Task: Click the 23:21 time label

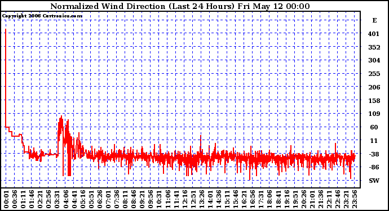Action: point(346,199)
